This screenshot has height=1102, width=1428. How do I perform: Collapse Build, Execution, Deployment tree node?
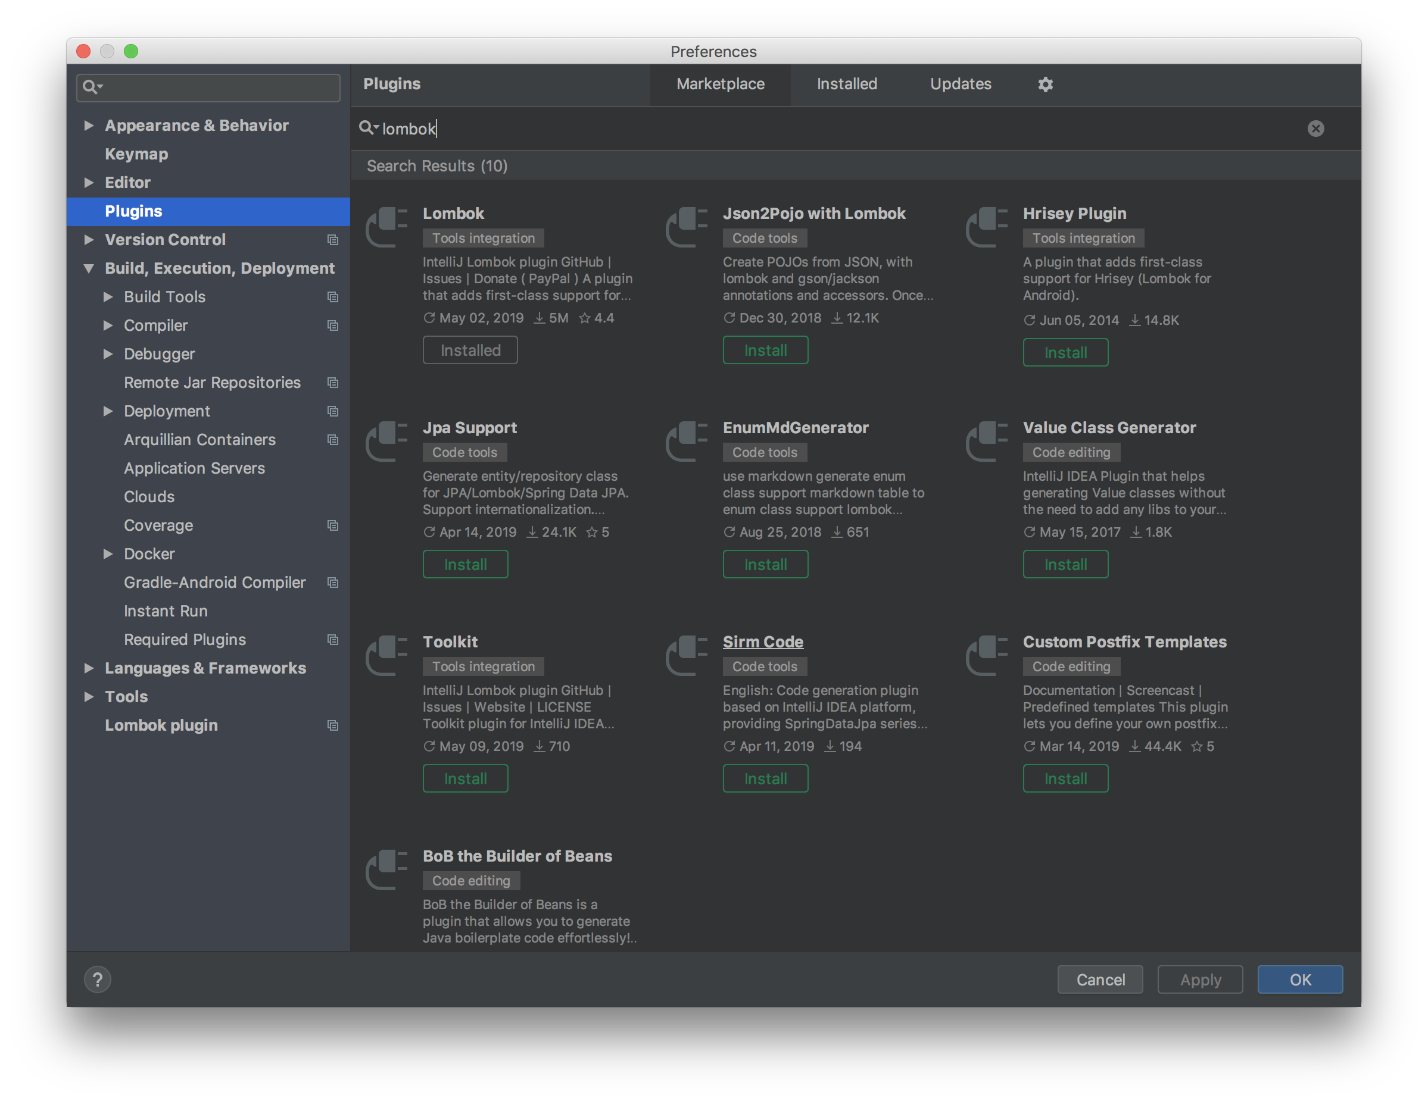[89, 268]
